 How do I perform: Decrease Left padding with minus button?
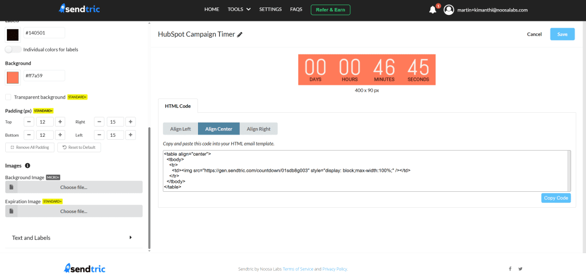coord(99,135)
